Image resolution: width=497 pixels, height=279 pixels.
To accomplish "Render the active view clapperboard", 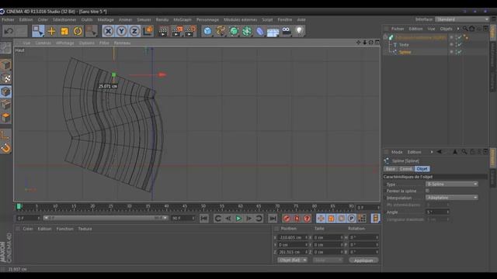I will click(163, 31).
